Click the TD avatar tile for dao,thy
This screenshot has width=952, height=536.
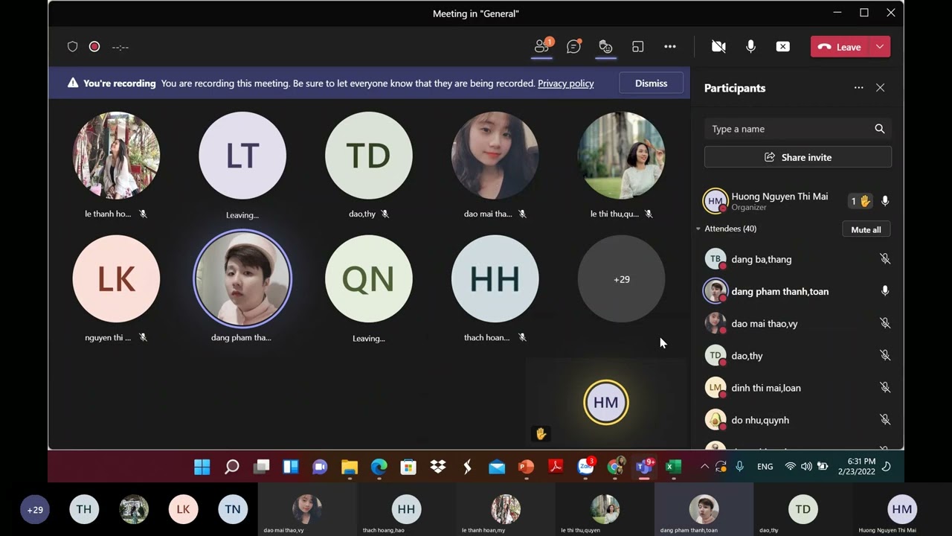tap(368, 156)
